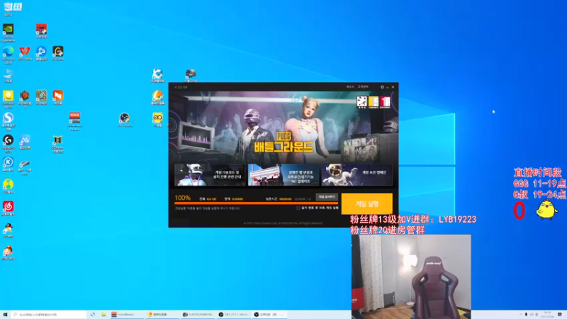
Task: Click the gray file check button
Action: 327,197
